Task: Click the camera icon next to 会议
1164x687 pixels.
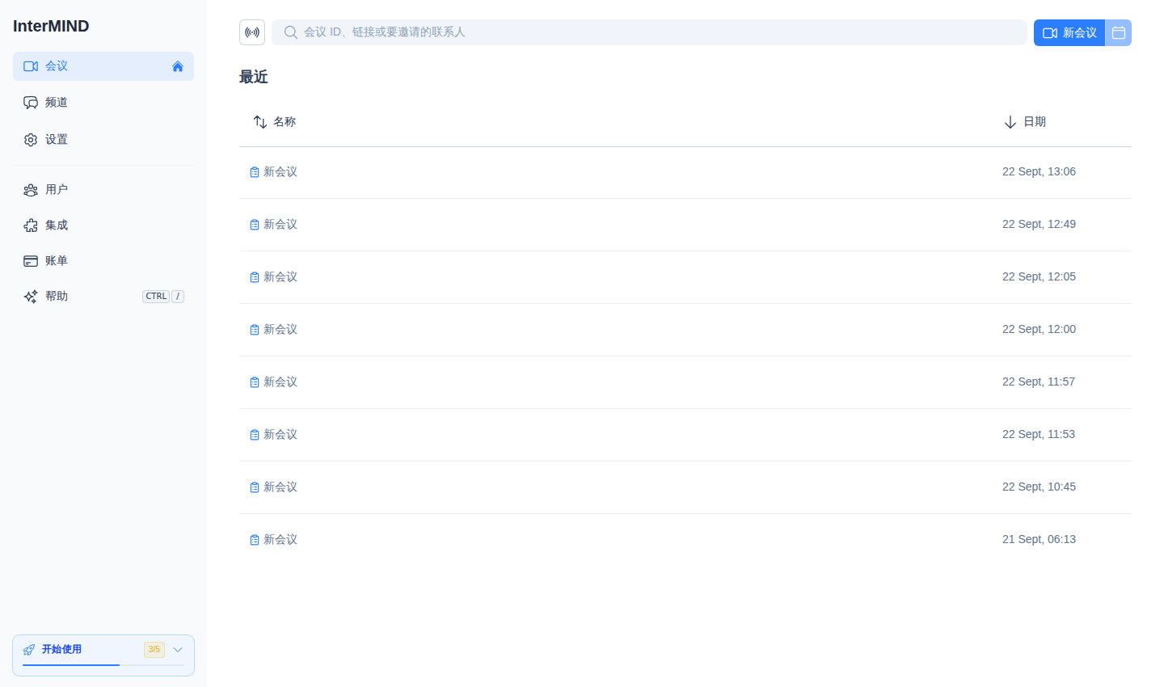Action: 31,66
